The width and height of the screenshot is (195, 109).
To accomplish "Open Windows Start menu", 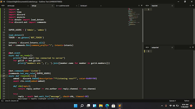I will tap(76, 106).
